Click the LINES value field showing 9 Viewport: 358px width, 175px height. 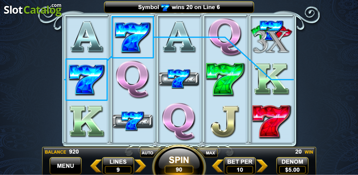pyautogui.click(x=118, y=170)
